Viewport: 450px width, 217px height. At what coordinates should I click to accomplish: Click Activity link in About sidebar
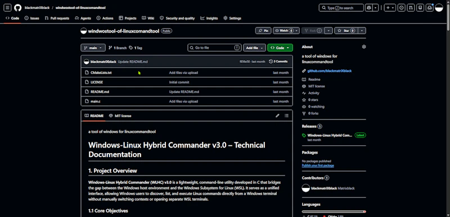(x=314, y=93)
